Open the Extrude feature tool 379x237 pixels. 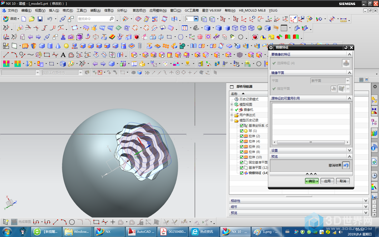pyautogui.click(x=25, y=46)
